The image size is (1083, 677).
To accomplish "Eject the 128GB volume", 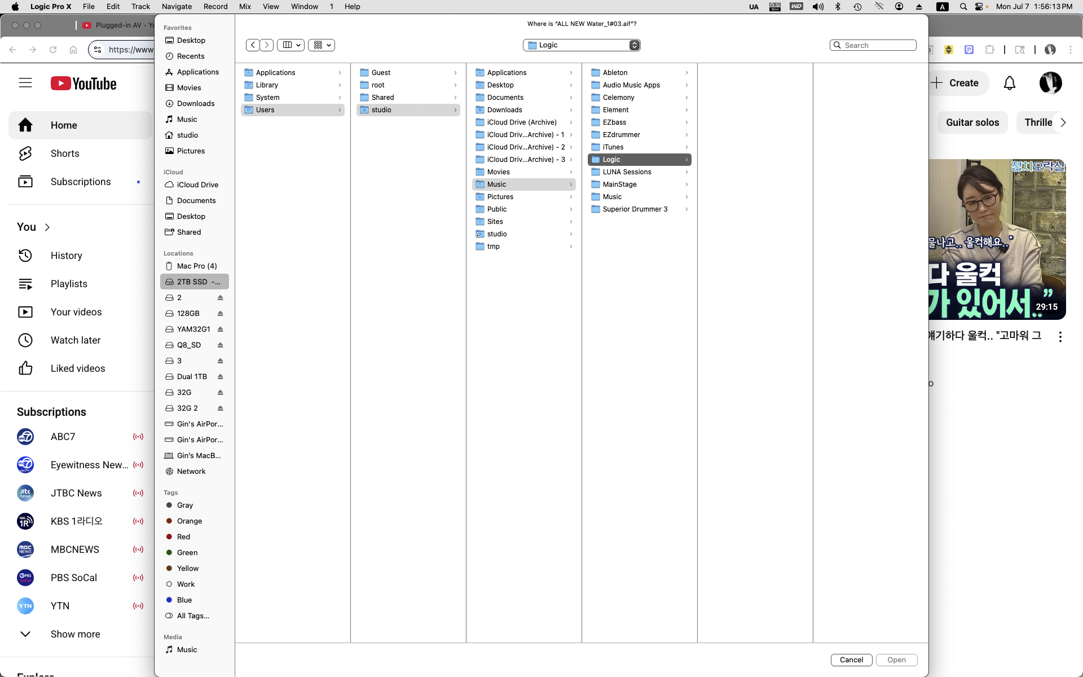I will (x=221, y=314).
